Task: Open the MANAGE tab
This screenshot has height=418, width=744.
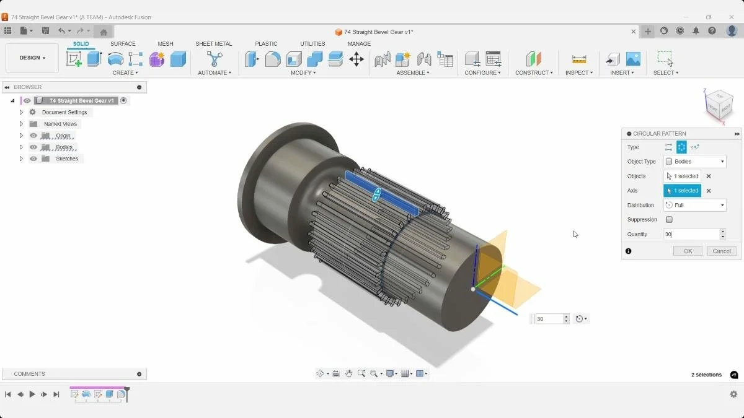Action: pos(359,44)
